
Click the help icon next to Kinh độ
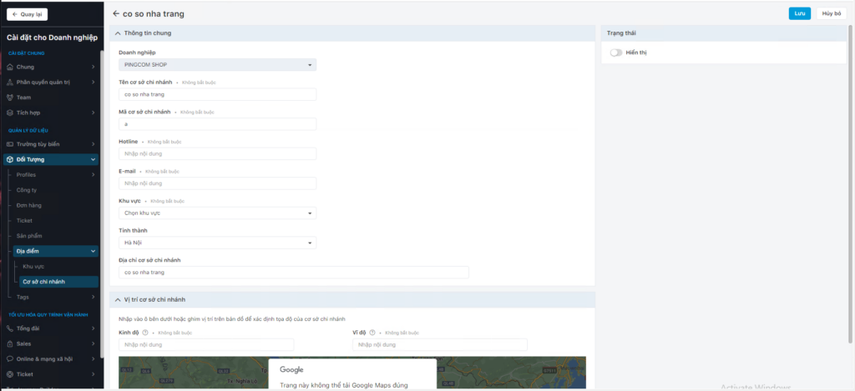145,332
